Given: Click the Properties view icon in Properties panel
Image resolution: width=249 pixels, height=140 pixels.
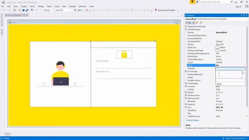Looking at the screenshot, I should [x=193, y=23].
